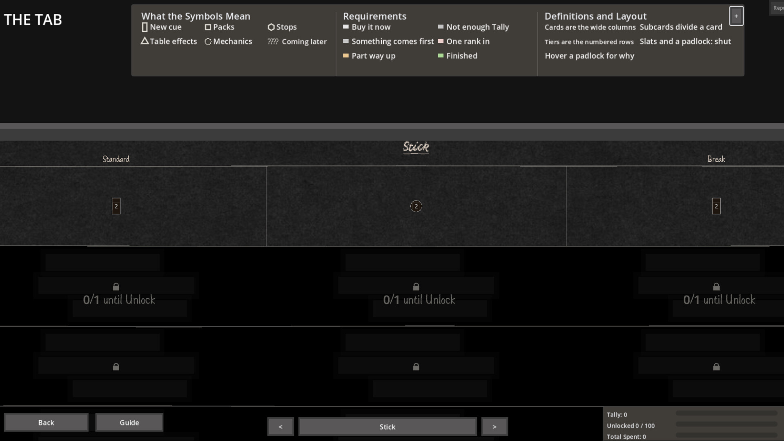
Task: Select the Standard card's rank 2 cue node
Action: 116,206
